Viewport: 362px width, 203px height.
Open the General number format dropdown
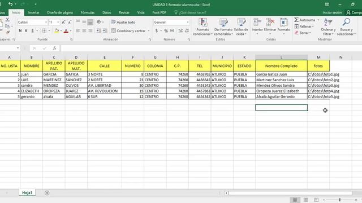click(188, 22)
